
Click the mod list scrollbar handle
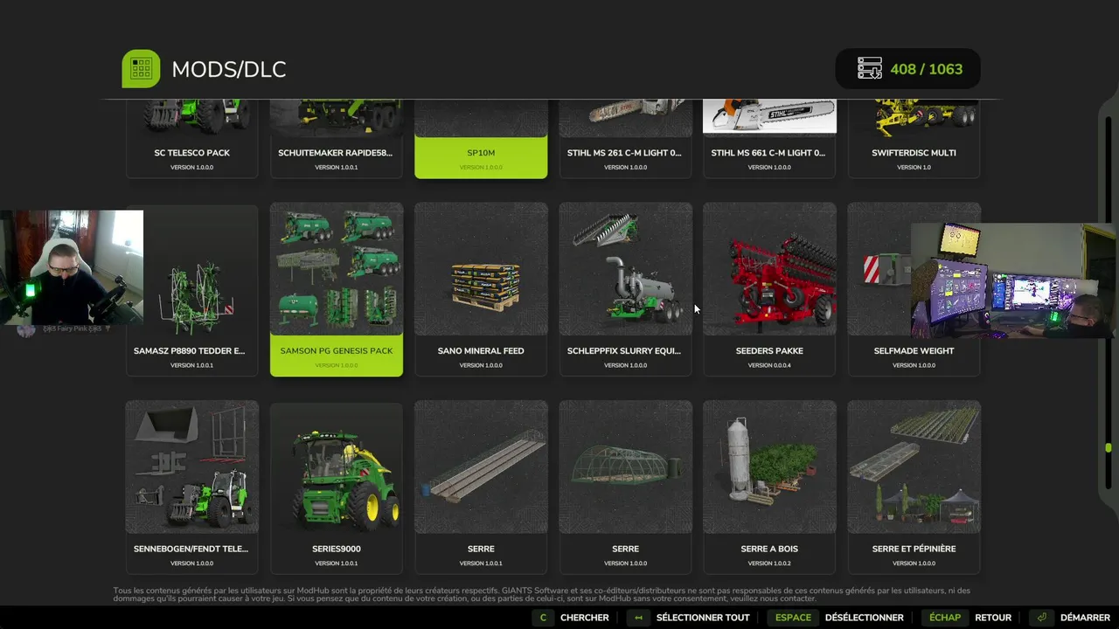(x=1109, y=448)
